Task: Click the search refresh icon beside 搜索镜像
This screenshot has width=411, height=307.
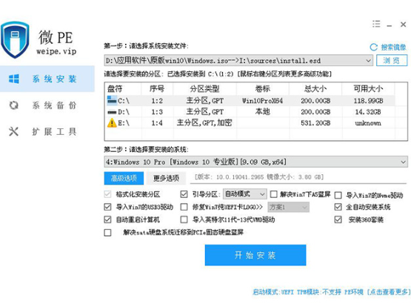Action: (x=373, y=47)
